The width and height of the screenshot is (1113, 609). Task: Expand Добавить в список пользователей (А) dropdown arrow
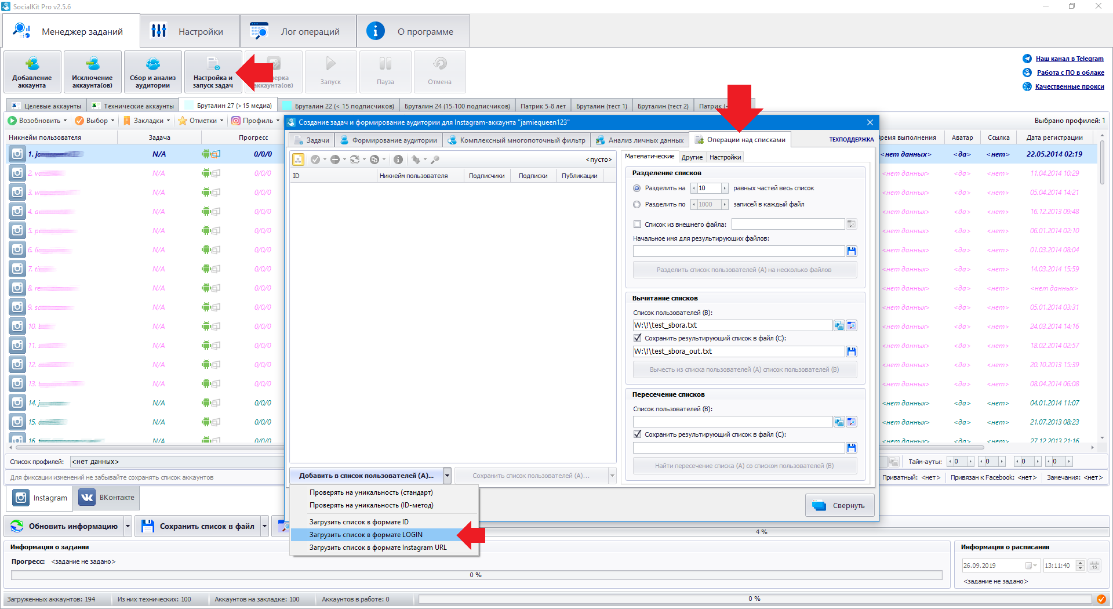[x=447, y=476]
